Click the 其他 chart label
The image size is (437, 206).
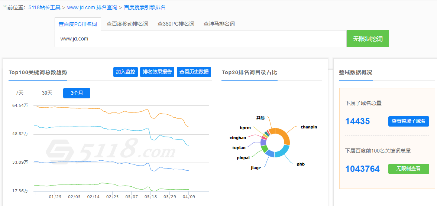(260, 118)
